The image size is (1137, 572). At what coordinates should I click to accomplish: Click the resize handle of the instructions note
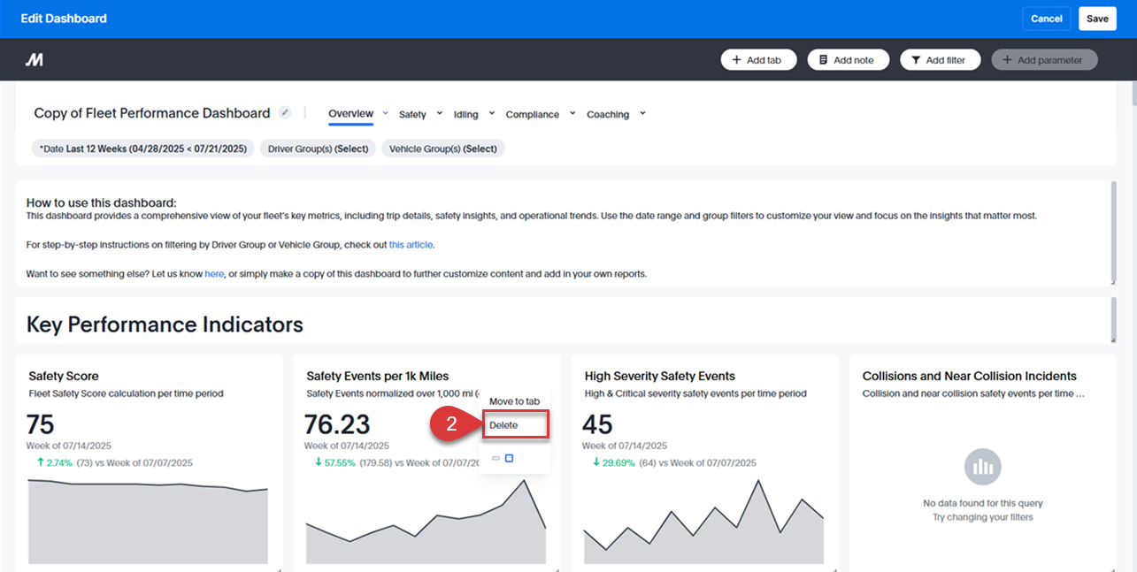click(x=1112, y=281)
